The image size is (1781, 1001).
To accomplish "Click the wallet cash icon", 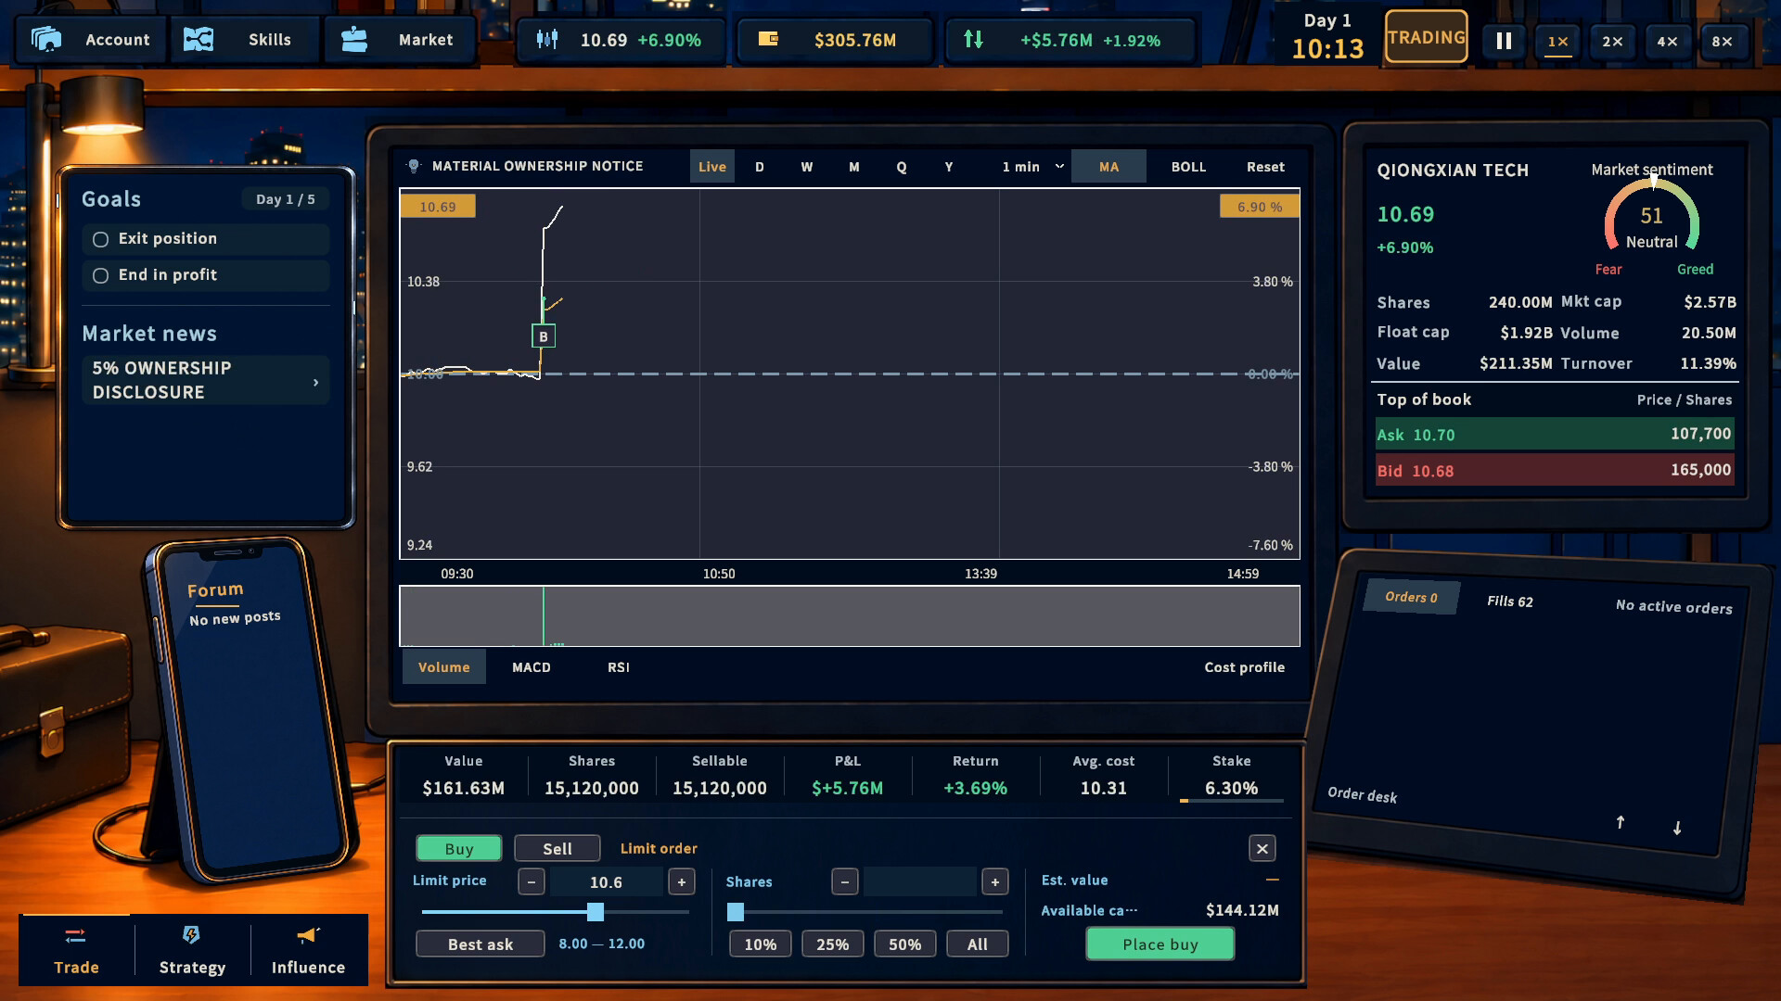I will [768, 39].
